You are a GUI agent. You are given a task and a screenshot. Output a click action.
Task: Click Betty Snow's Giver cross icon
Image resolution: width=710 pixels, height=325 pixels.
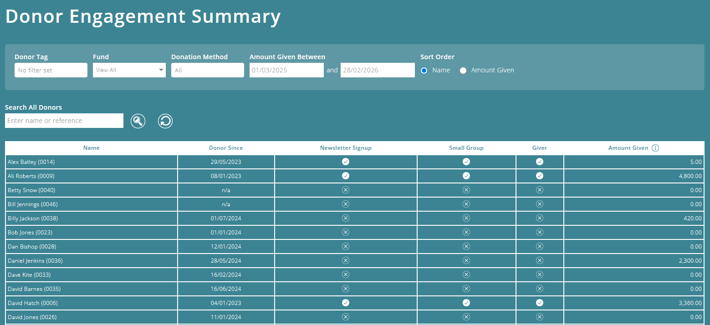point(540,190)
